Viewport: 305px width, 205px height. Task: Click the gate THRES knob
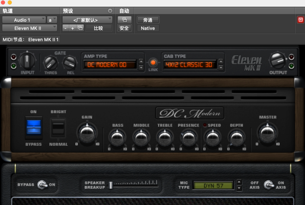(x=51, y=63)
